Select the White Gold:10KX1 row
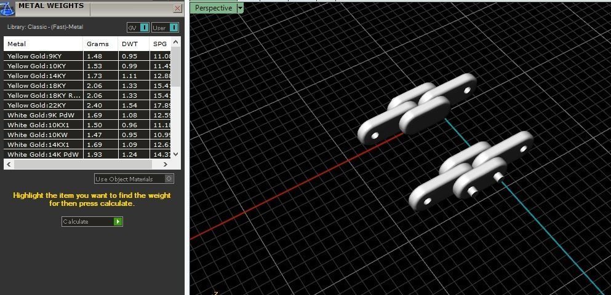611x295 pixels. pyautogui.click(x=87, y=125)
